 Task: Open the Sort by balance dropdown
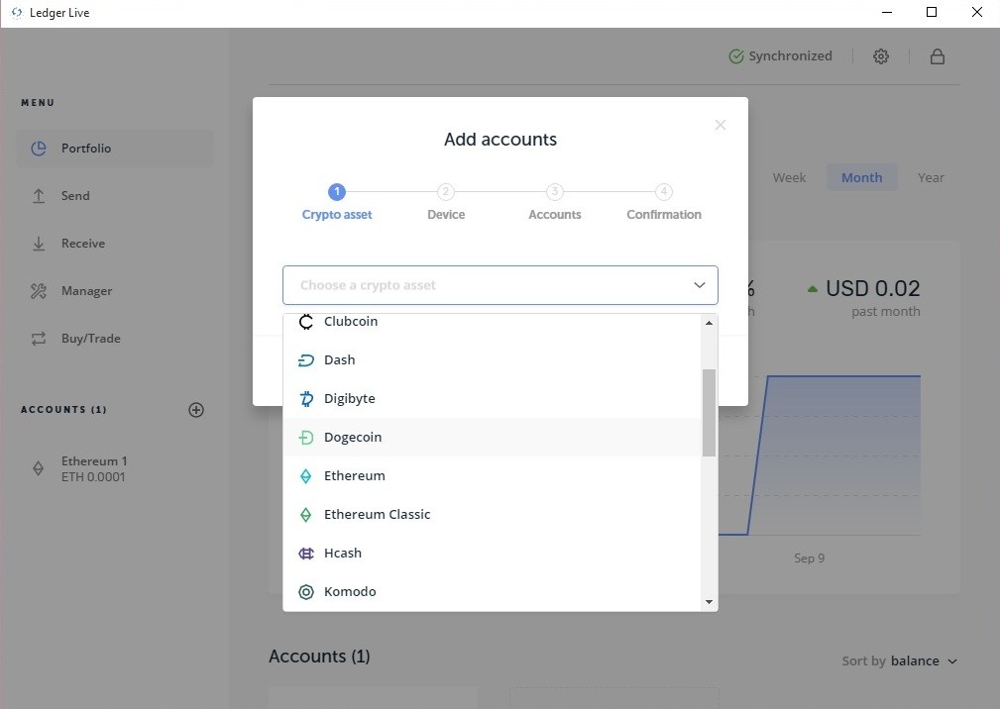[923, 661]
